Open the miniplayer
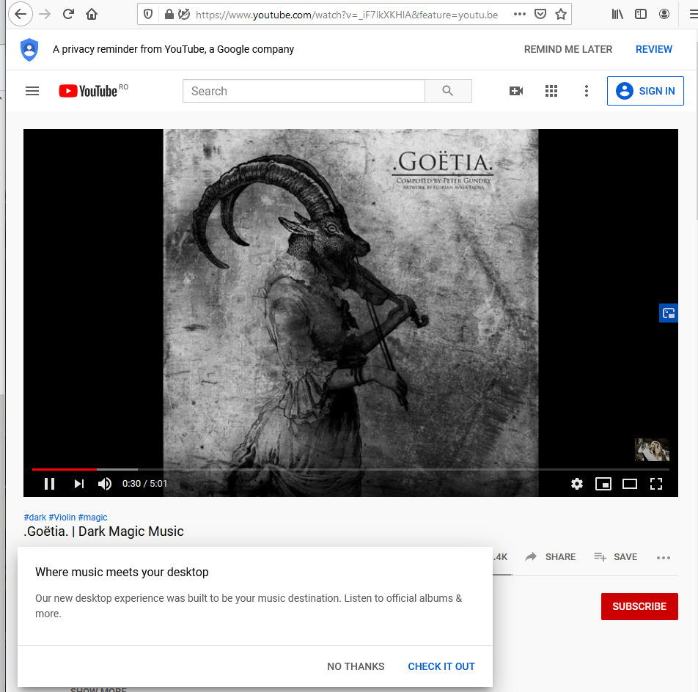Image resolution: width=698 pixels, height=692 pixels. click(x=603, y=484)
